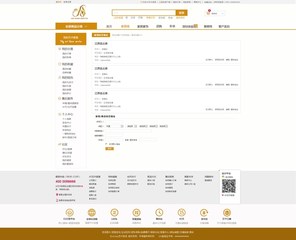Click the heart icon next to 我的收藏
Screen dimensions: 296x240
60,64
